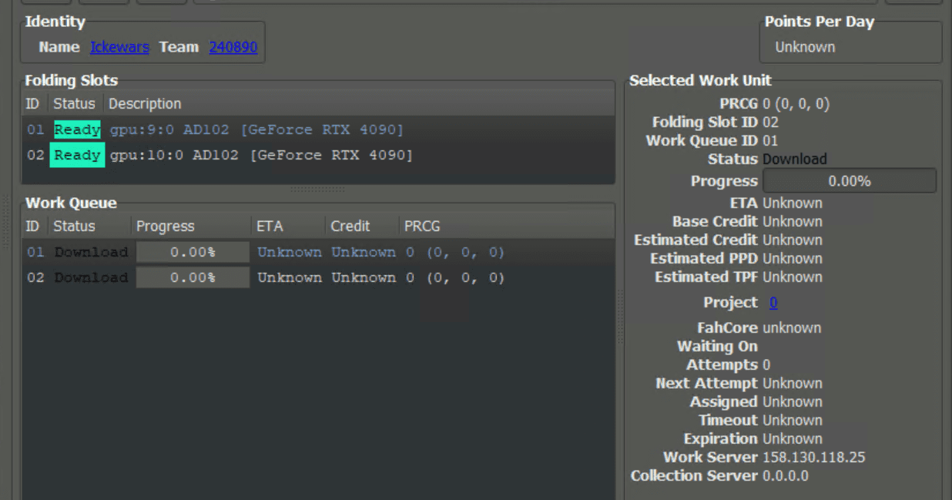Screen dimensions: 952x500
Task: Open the Ickewars donor name link
Action: [119, 47]
